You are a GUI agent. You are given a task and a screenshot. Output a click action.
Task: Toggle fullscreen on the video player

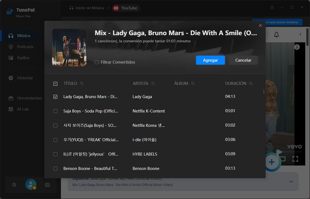click(x=295, y=159)
